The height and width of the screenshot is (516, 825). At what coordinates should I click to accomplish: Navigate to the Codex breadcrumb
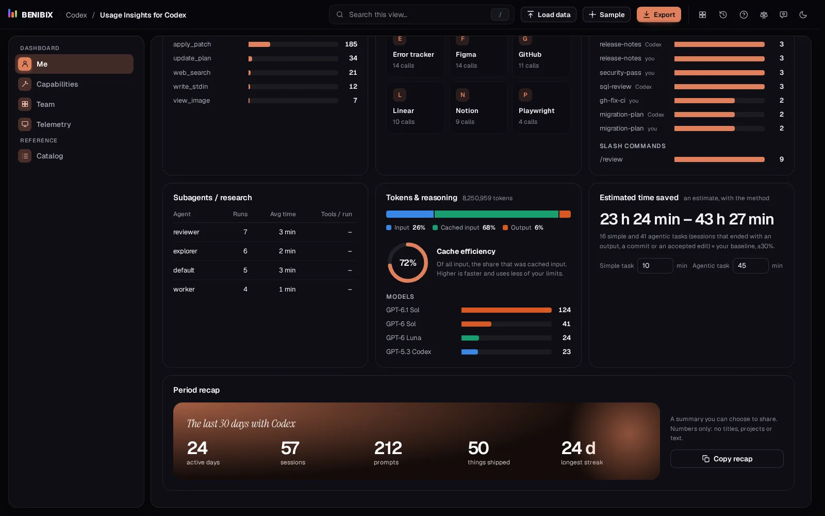(x=76, y=15)
